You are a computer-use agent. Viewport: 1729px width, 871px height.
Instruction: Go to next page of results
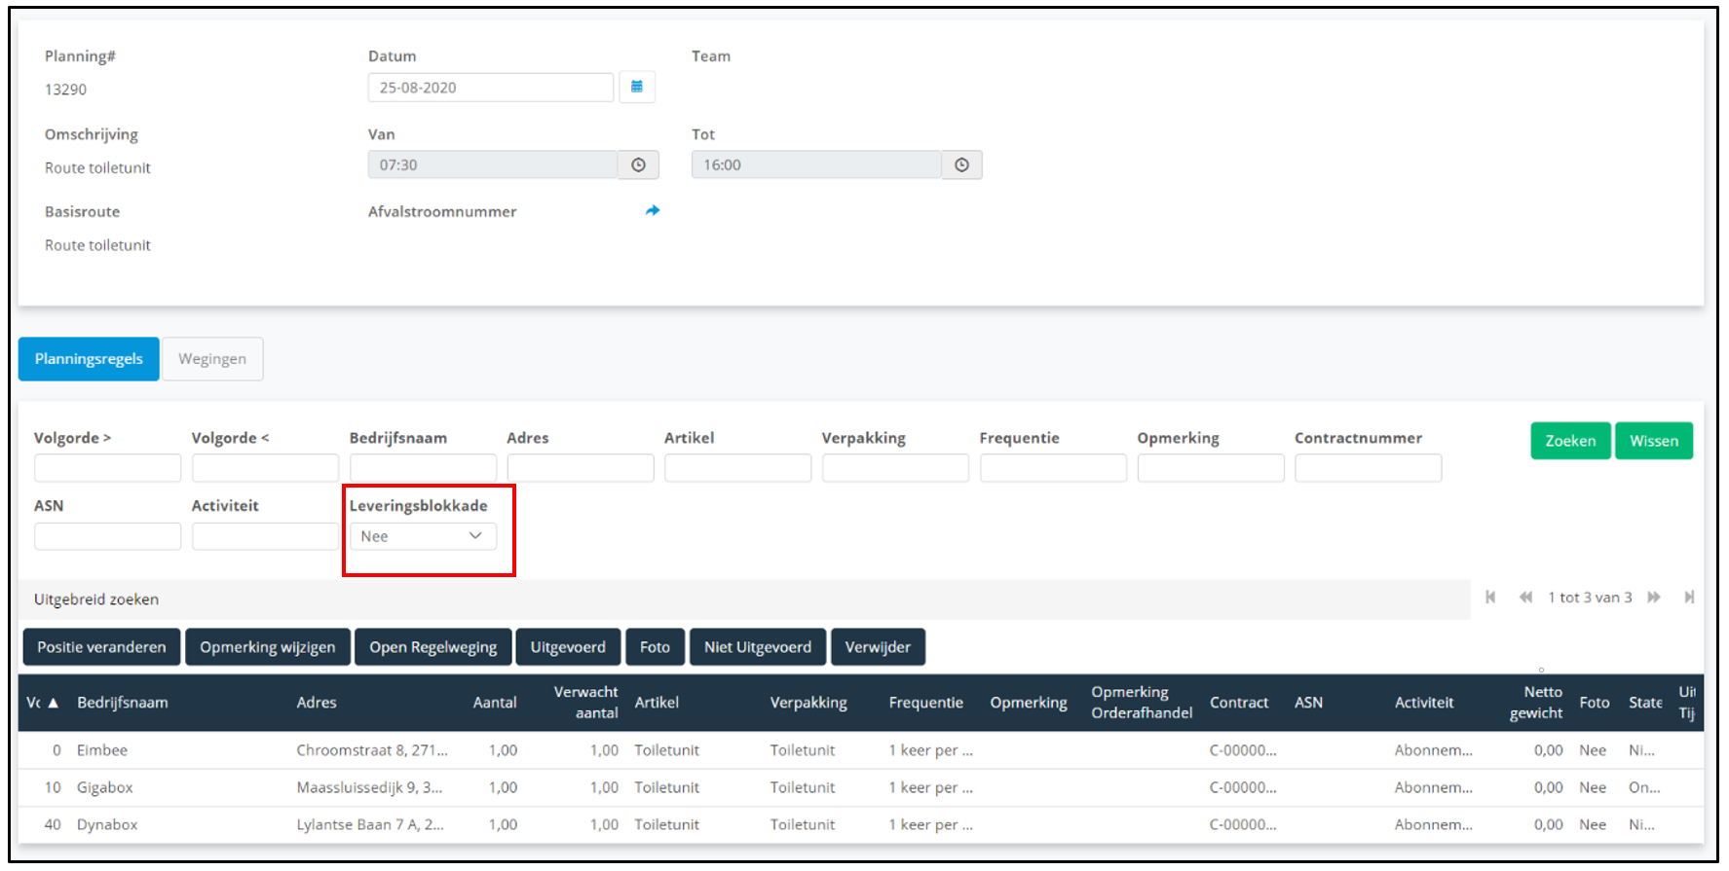[1654, 598]
